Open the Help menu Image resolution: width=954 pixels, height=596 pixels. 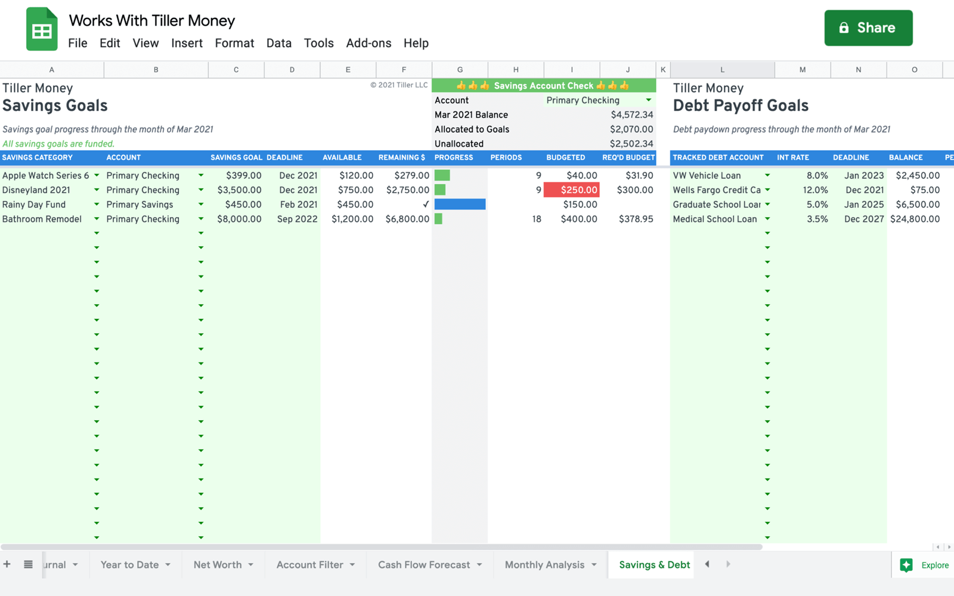point(416,43)
